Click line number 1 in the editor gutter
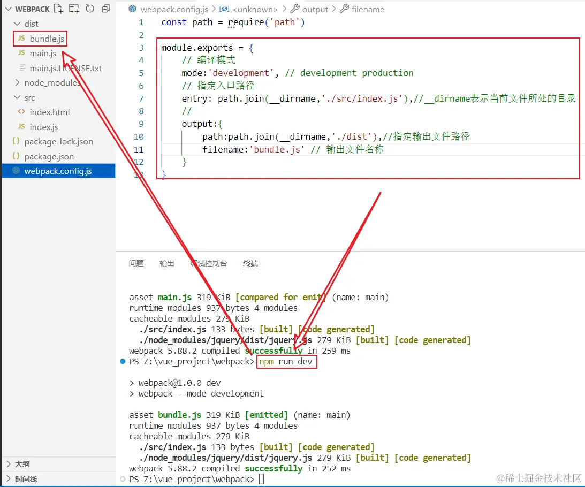Viewport: 585px width, 487px height. 141,22
